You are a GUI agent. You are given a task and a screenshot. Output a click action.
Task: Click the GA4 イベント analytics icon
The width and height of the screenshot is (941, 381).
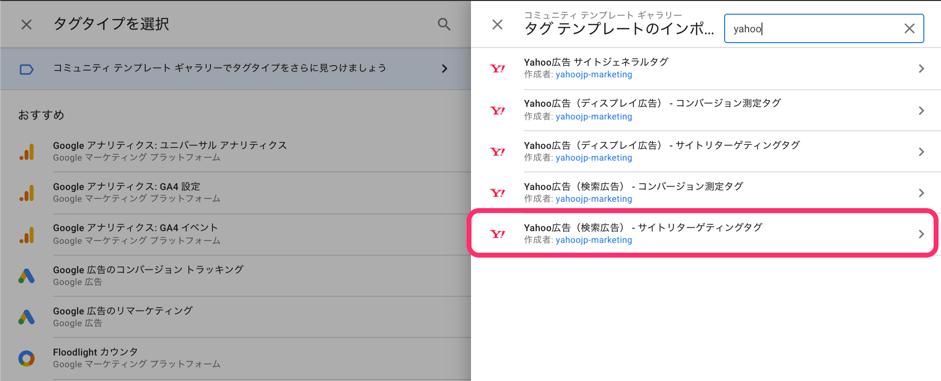click(26, 235)
